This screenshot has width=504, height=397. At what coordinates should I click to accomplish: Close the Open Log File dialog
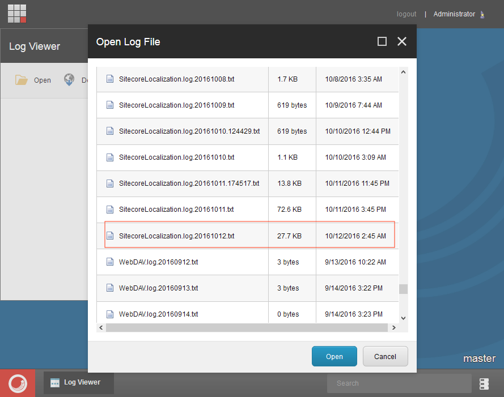[x=402, y=41]
